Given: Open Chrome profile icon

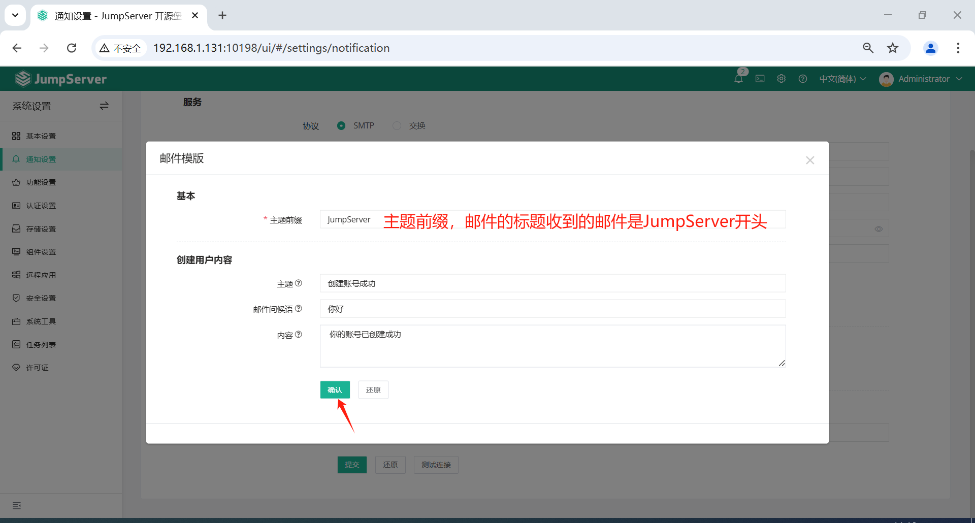Looking at the screenshot, I should [931, 48].
